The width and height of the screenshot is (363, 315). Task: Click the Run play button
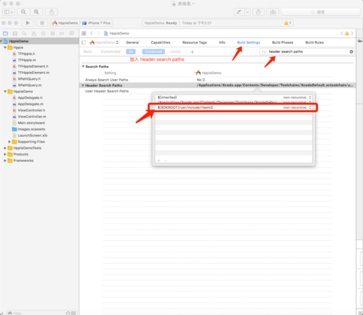pyautogui.click(x=28, y=23)
